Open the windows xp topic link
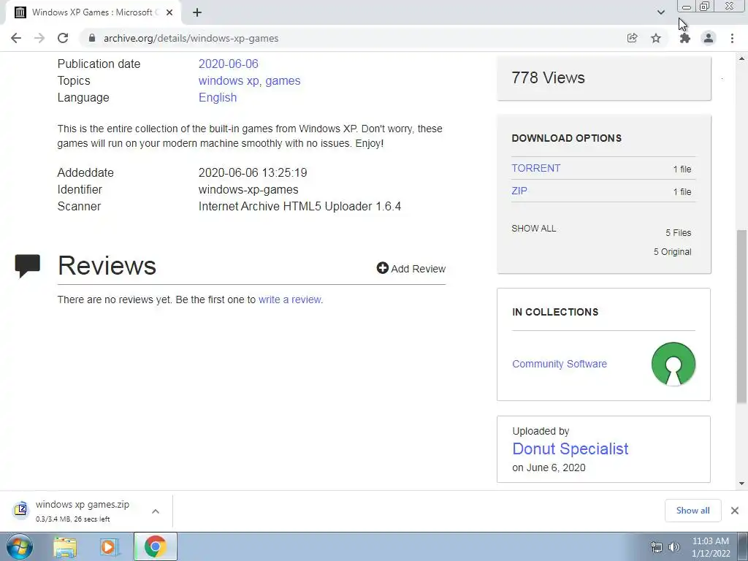This screenshot has height=561, width=748. (229, 80)
